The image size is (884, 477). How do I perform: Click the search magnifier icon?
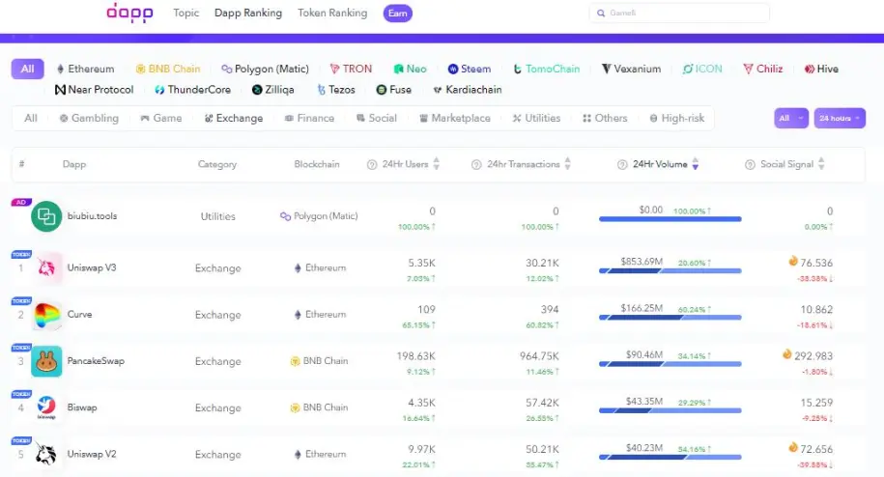click(601, 13)
